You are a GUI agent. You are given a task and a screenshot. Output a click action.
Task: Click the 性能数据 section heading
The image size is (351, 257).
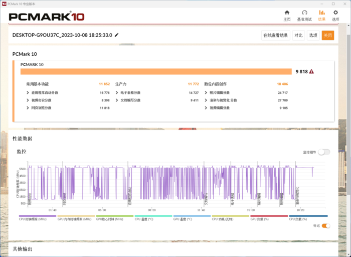(23, 139)
